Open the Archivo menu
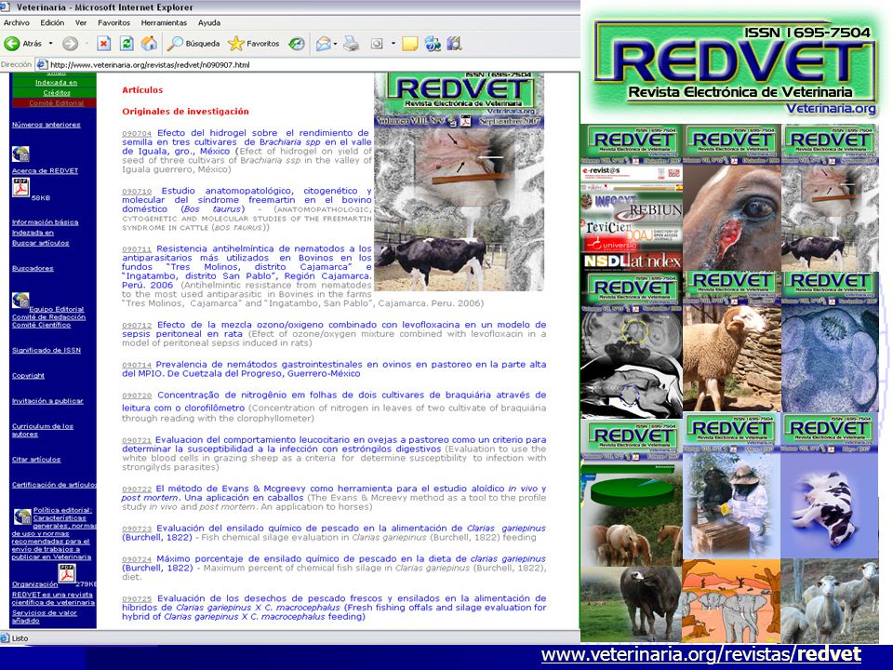Screen dimensions: 893x670 click(x=17, y=22)
